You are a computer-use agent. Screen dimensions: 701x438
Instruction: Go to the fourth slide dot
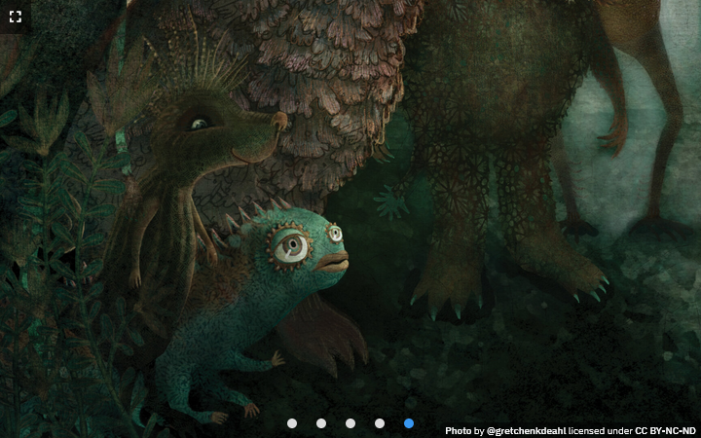[380, 423]
